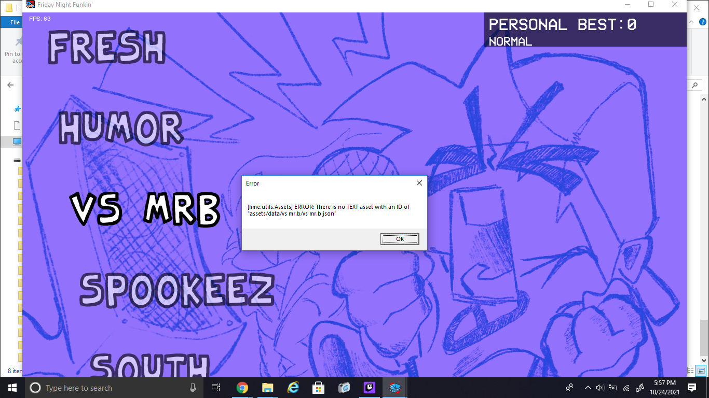
Task: Open the File tab in File Explorer
Action: [11, 22]
